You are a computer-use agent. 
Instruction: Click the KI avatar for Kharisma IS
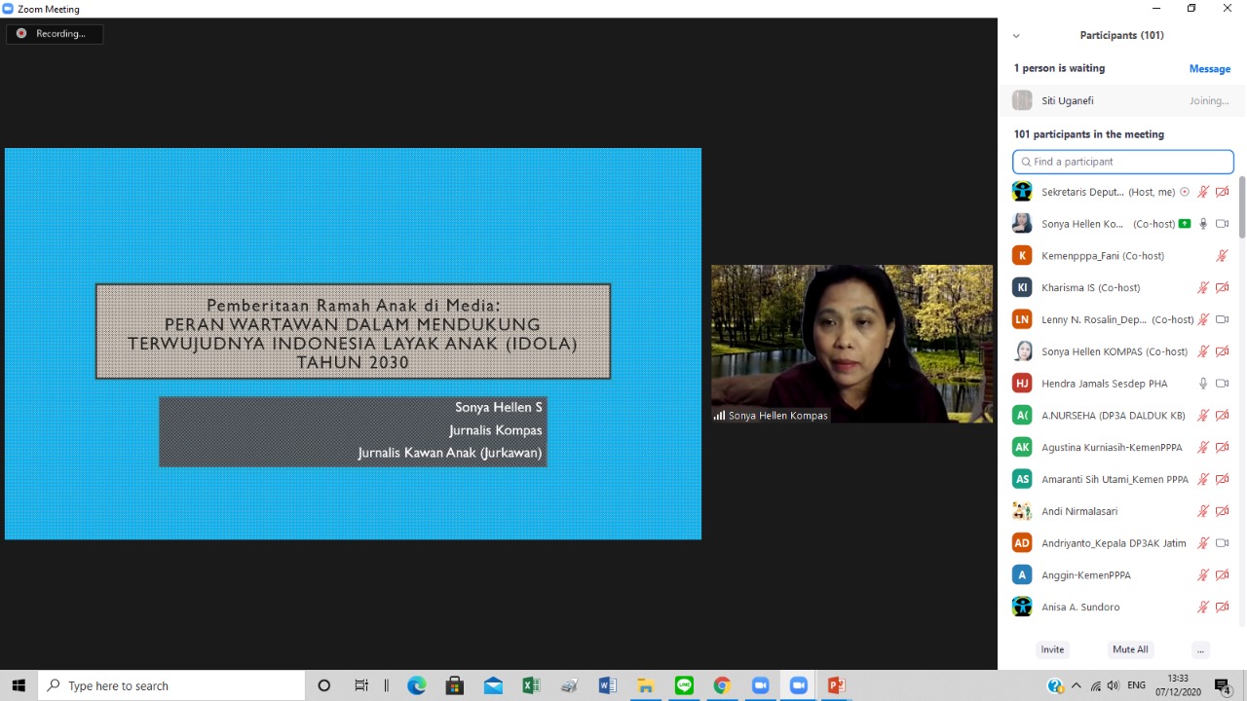(x=1022, y=287)
